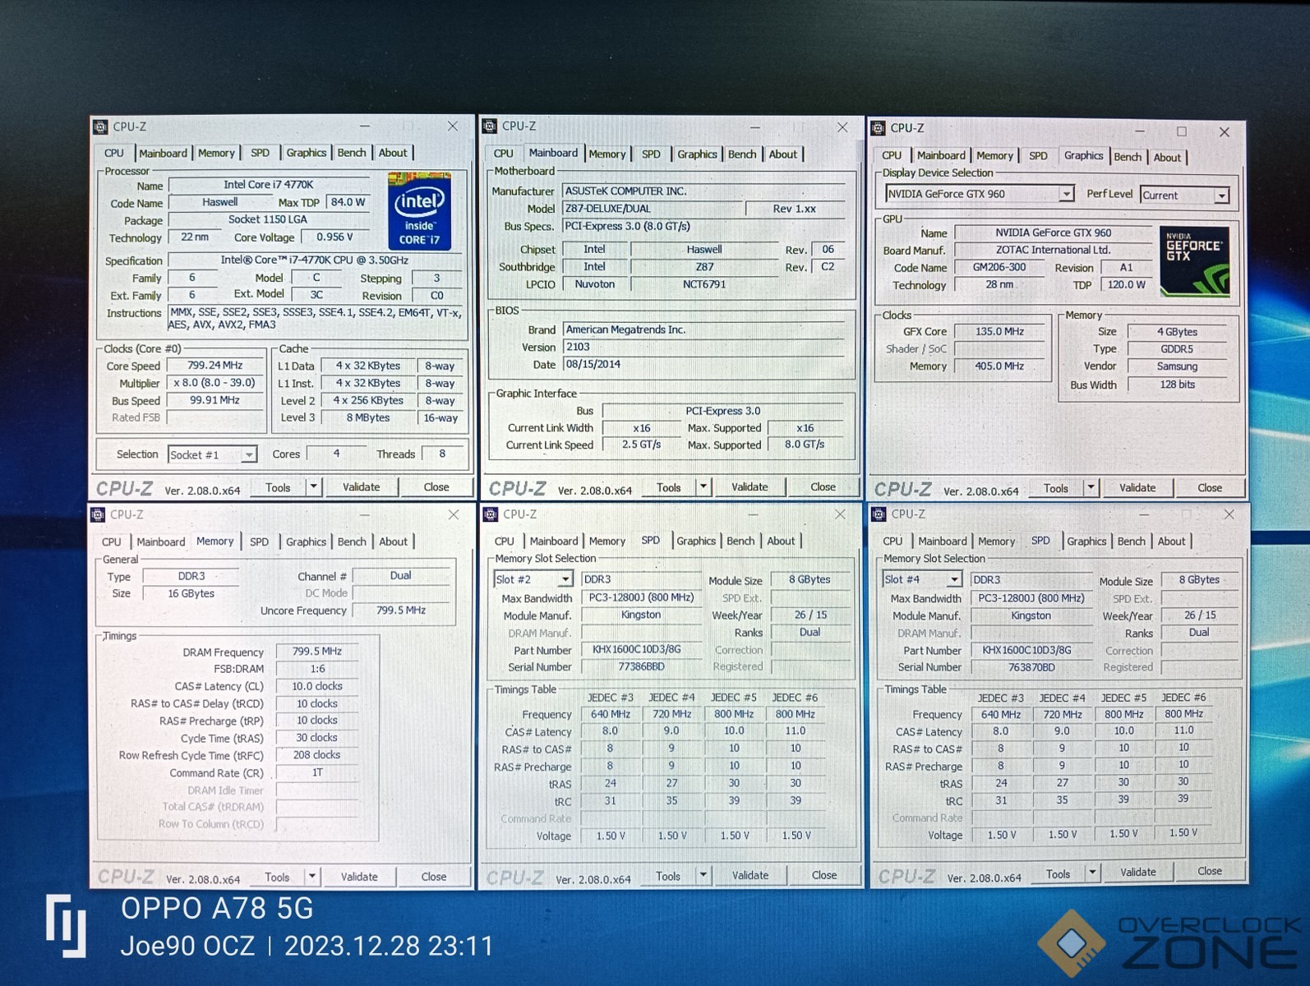The height and width of the screenshot is (986, 1310).
Task: Open the Bench tab in the CPU tab window
Action: pyautogui.click(x=352, y=153)
